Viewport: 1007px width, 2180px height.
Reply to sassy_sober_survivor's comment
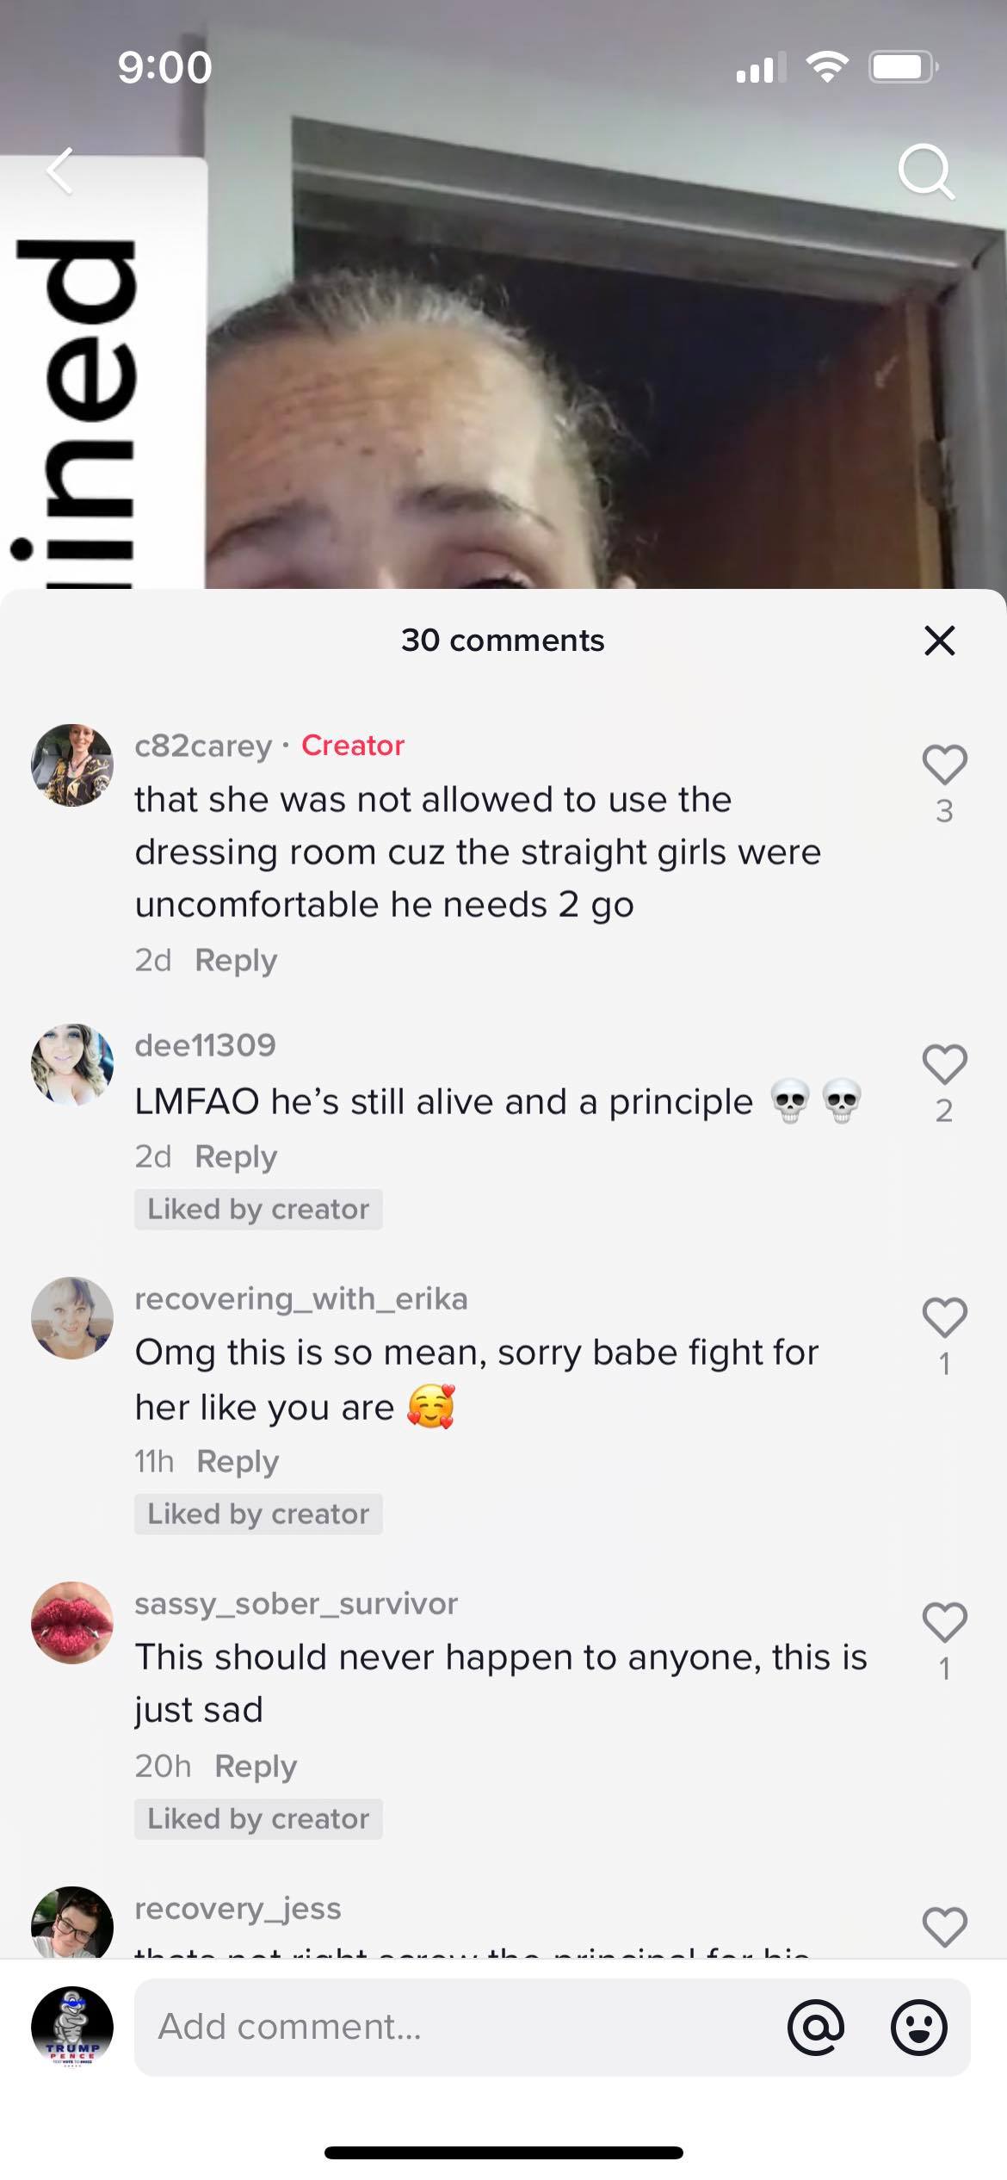click(256, 1766)
